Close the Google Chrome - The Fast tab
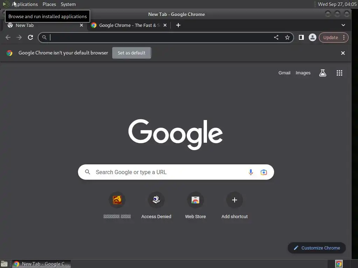Image resolution: width=358 pixels, height=268 pixels. pos(165,25)
